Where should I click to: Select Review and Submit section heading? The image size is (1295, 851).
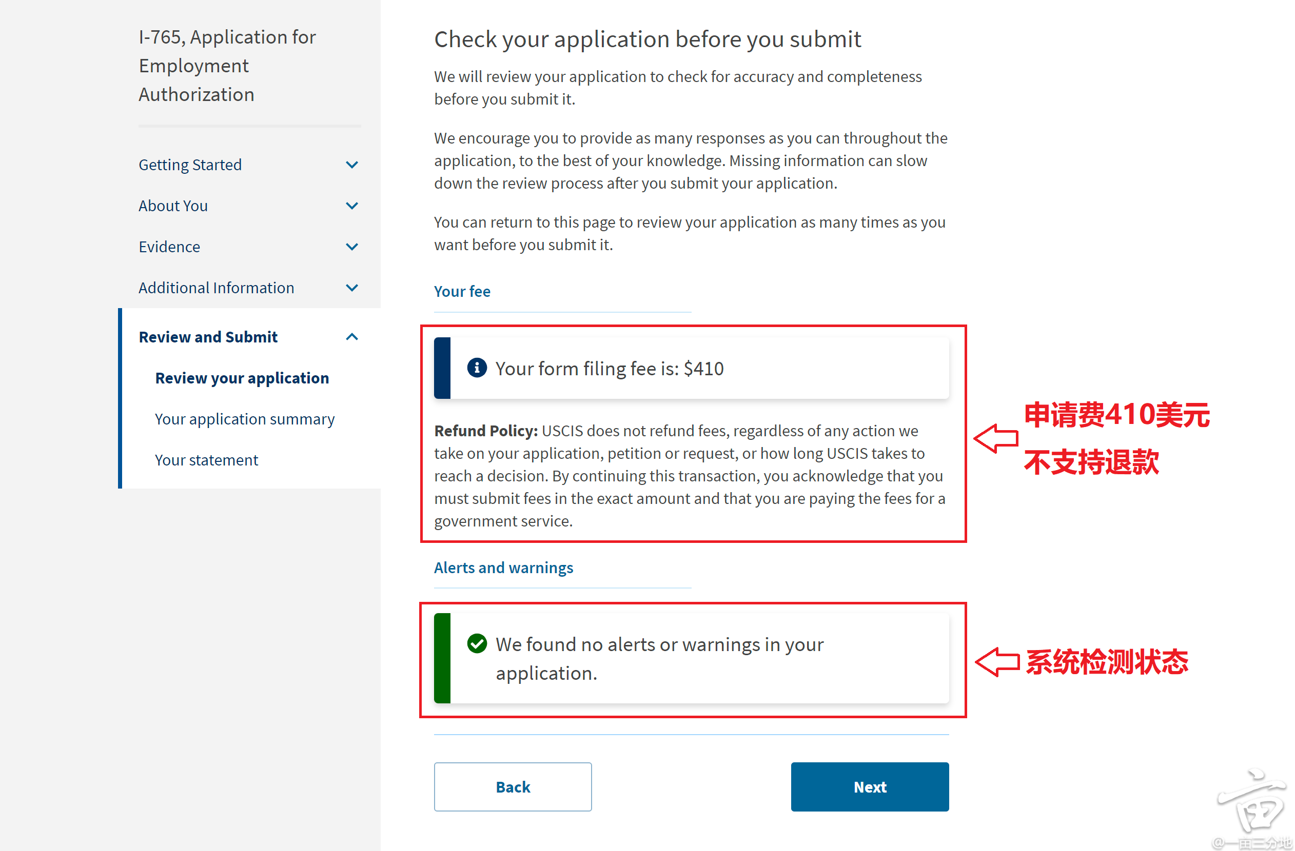[208, 337]
